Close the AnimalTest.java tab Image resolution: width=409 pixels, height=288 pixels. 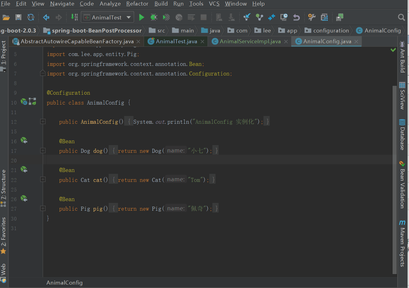click(x=202, y=41)
